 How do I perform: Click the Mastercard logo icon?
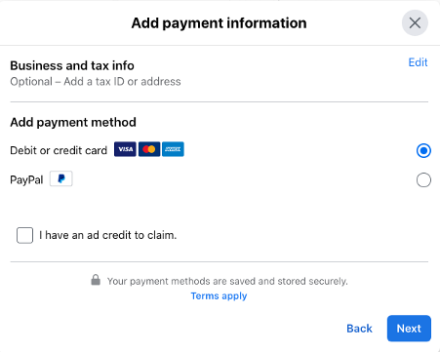coord(149,149)
